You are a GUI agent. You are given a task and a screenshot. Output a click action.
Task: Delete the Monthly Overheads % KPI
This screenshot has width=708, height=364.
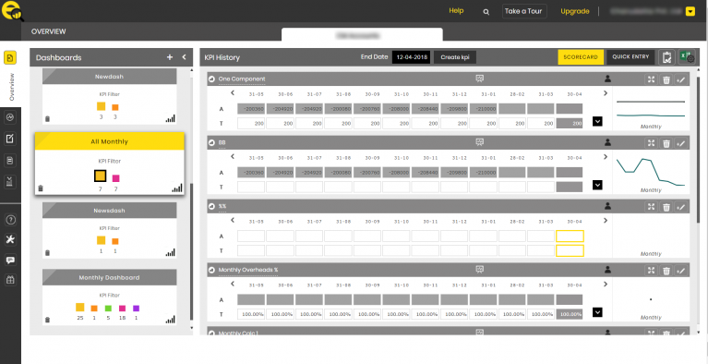click(666, 271)
